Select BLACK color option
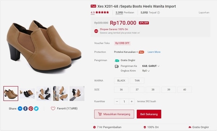The width and height of the screenshot is (217, 131). point(121,81)
